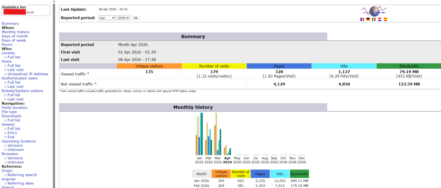
Task: Open the Monthly history sidebar link
Action: coord(16,32)
